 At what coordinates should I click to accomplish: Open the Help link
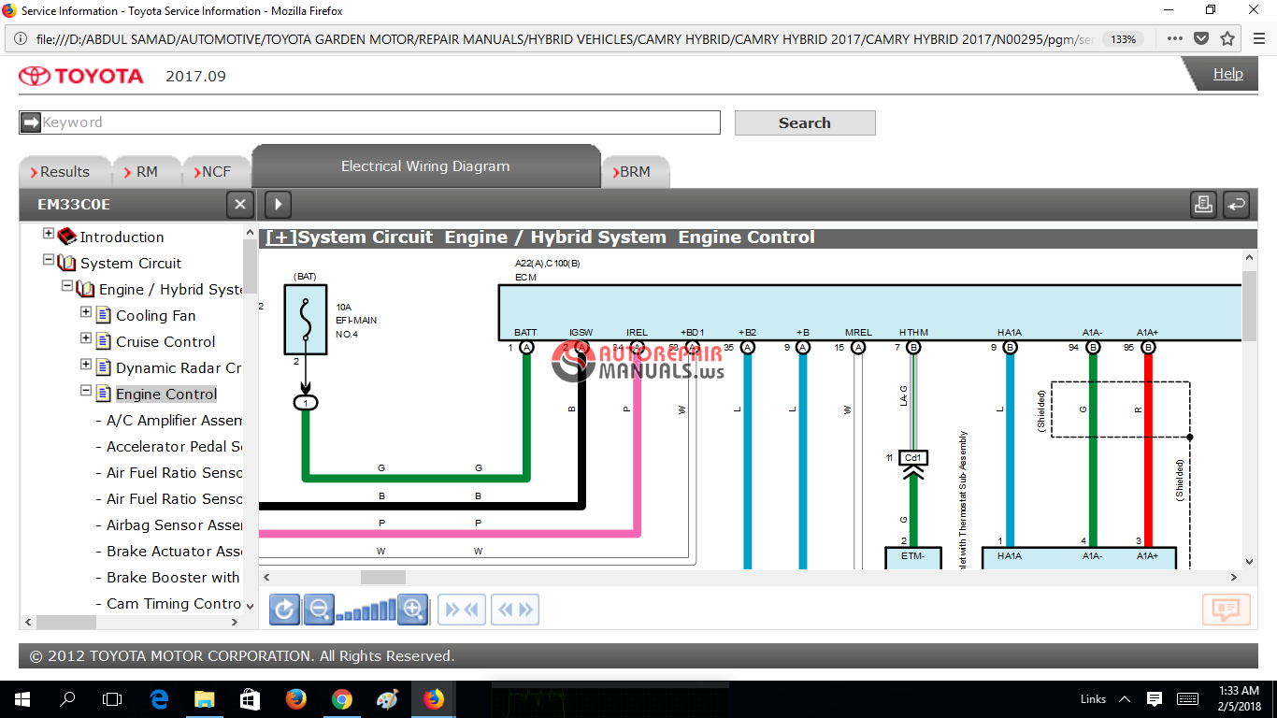[1227, 74]
